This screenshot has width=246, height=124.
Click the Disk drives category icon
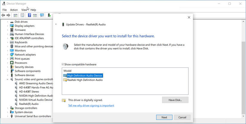click(12, 22)
